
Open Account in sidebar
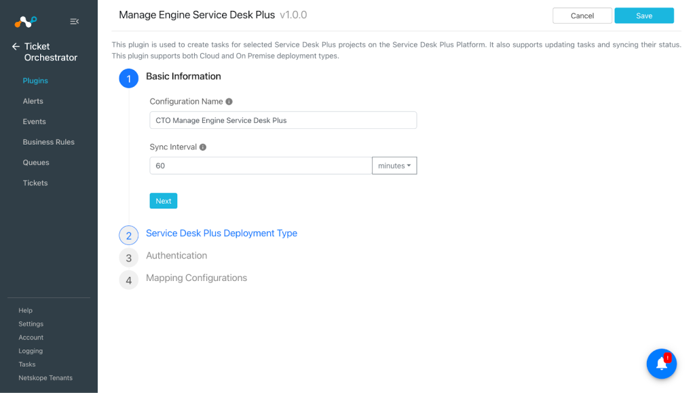pyautogui.click(x=31, y=337)
